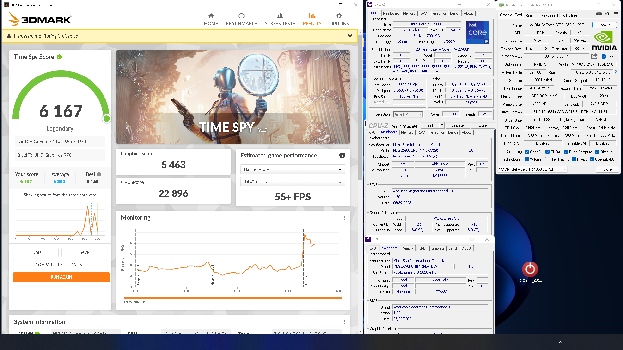The image size is (623, 350).
Task: Click green validation check beside Time Spy Score
Action: (x=59, y=57)
